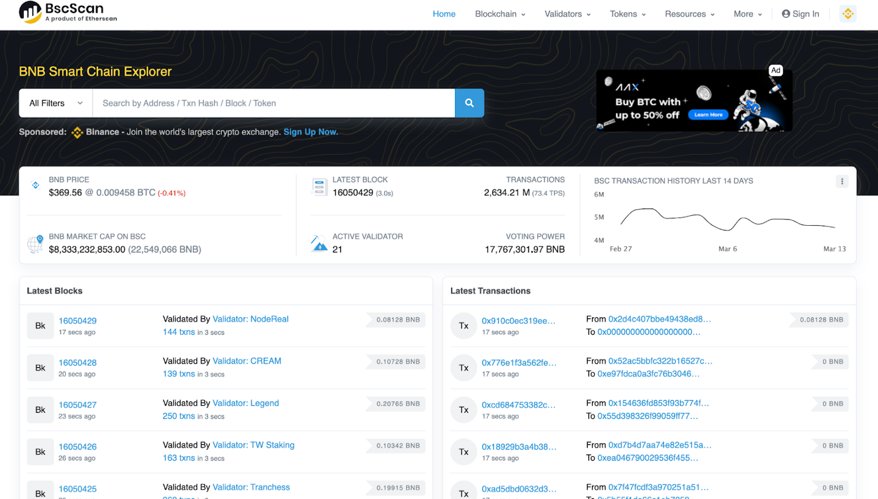
Task: Click Tx icon for transaction 0xcd684753382c
Action: 463,410
